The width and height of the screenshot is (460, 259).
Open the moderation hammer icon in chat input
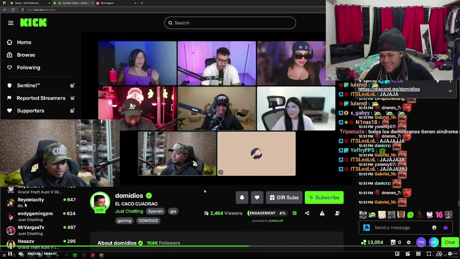367,227
